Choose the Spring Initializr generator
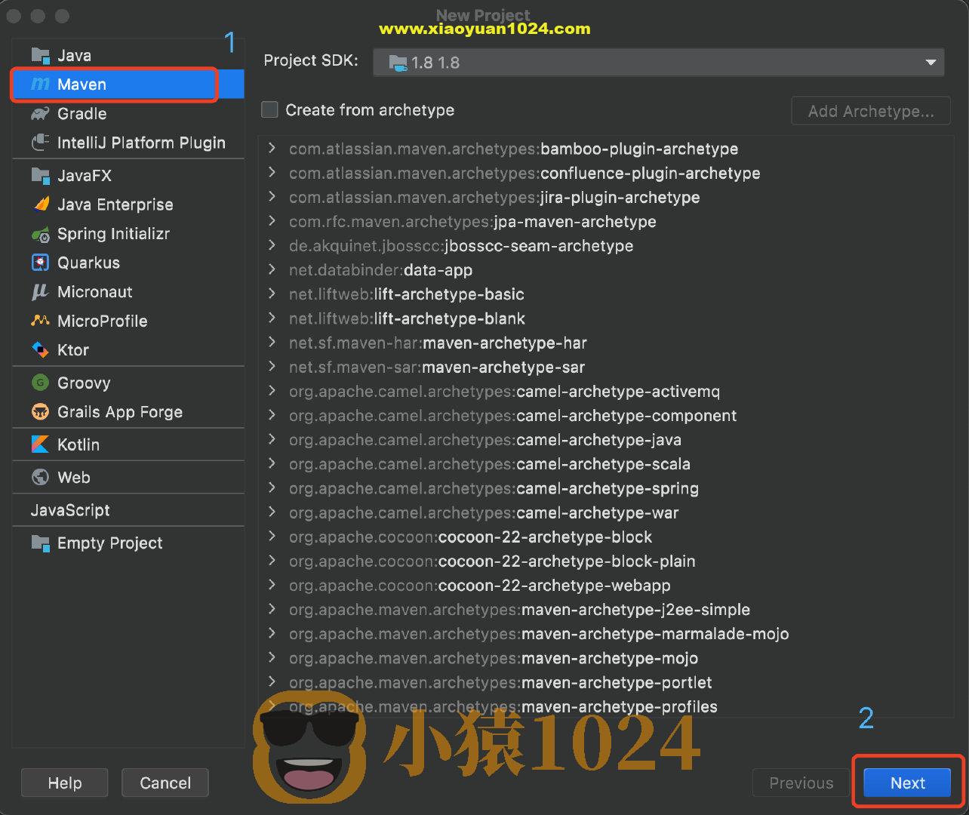The height and width of the screenshot is (815, 969). [x=115, y=234]
